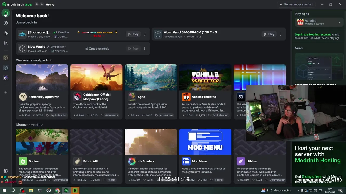
Task: Open the Iris Shaders banner image
Action: 151,142
